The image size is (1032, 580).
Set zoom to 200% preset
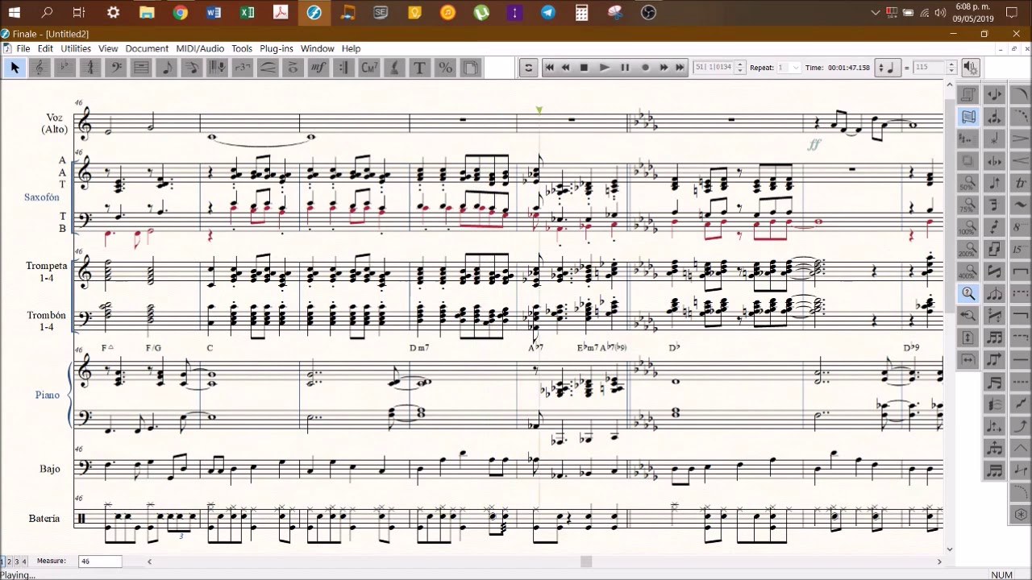pyautogui.click(x=968, y=249)
